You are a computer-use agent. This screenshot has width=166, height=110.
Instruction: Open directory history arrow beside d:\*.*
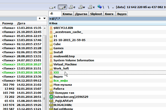coord(50,19)
